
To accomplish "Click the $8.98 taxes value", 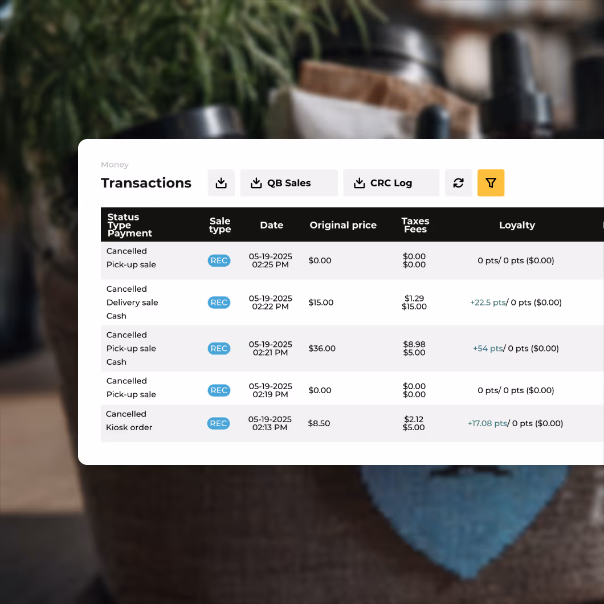I will tap(414, 344).
